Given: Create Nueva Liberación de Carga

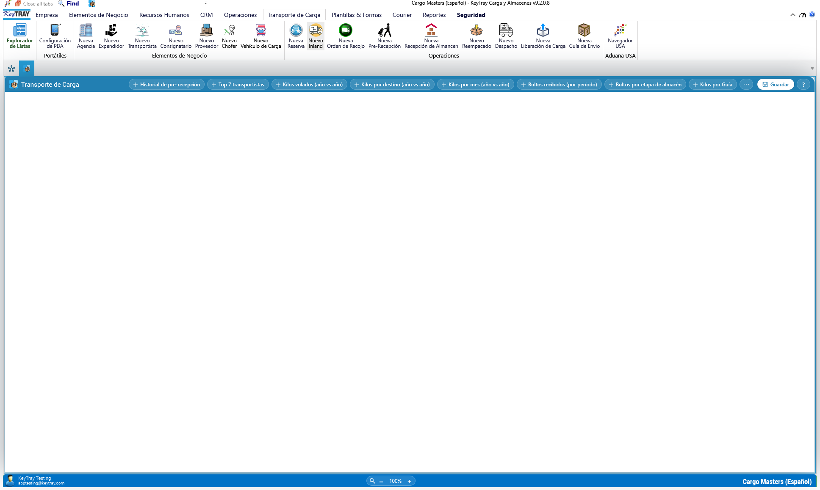Looking at the screenshot, I should (543, 36).
